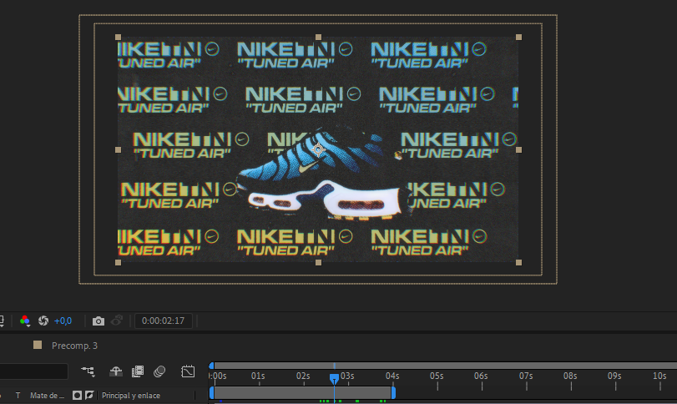The image size is (677, 404).
Task: Click the 06s mark on time ruler
Action: 481,376
